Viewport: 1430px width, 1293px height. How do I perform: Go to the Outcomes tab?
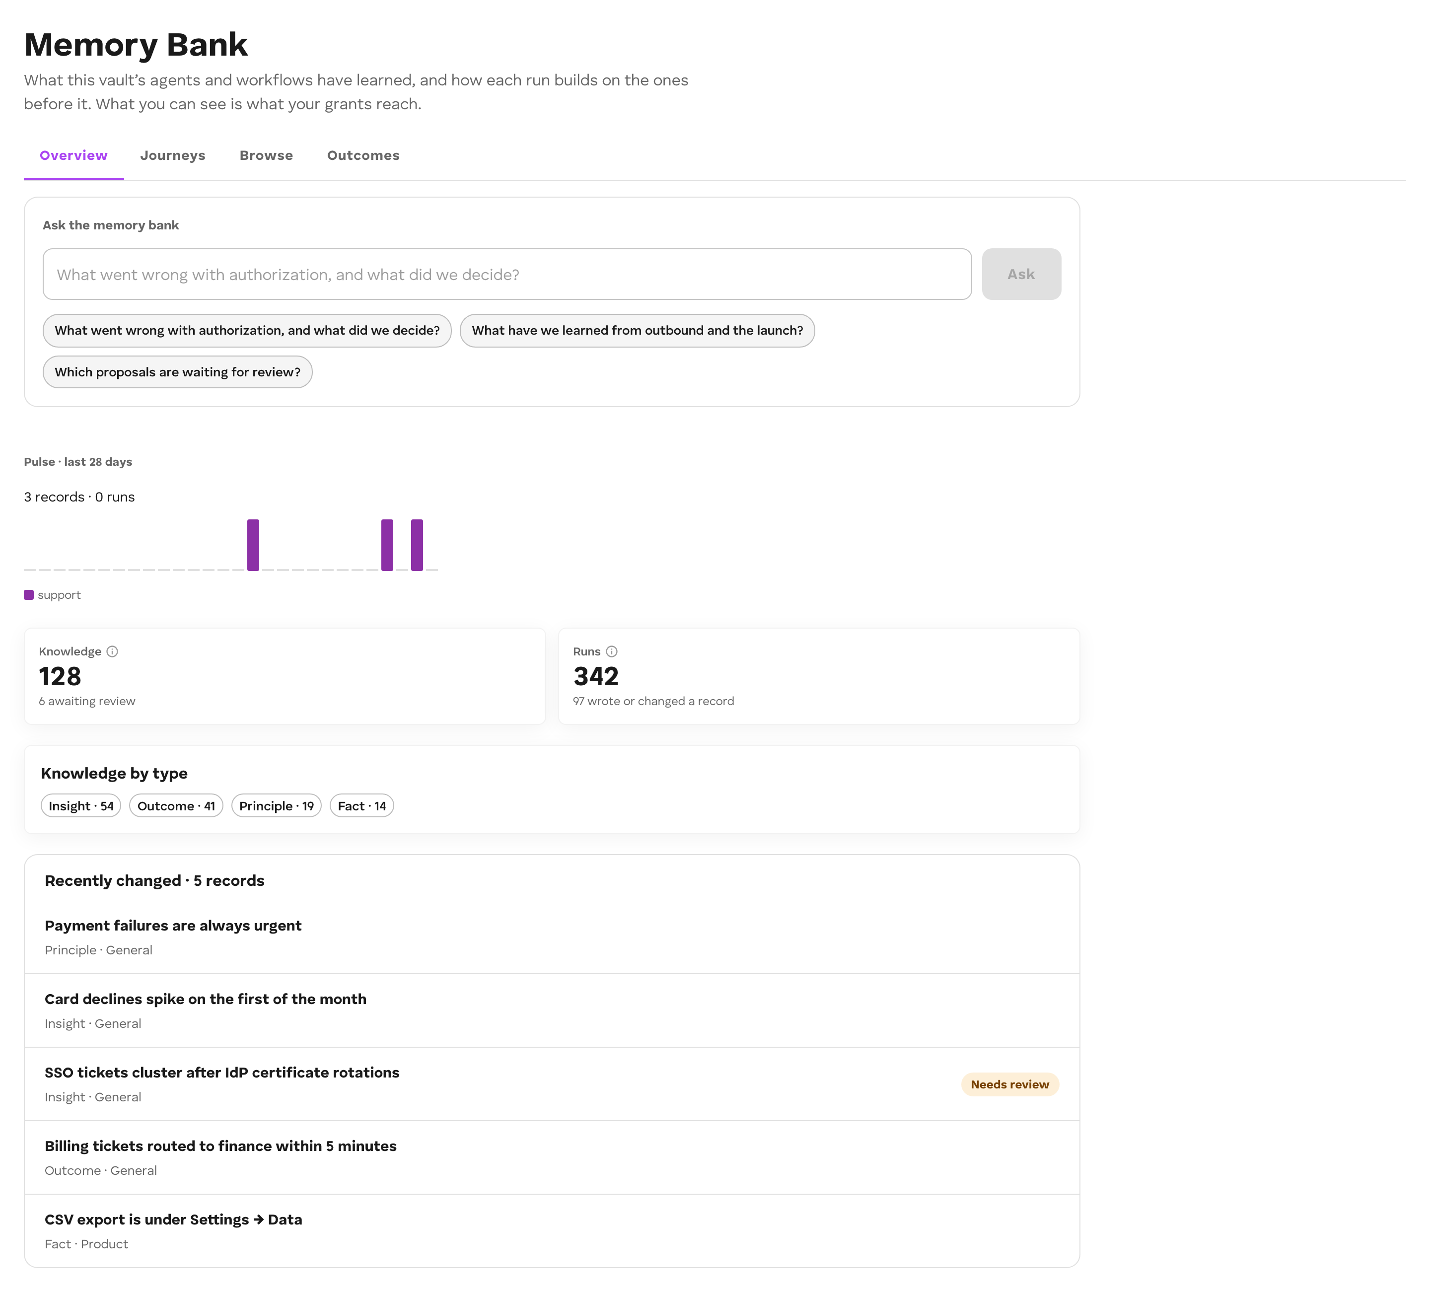(x=363, y=155)
